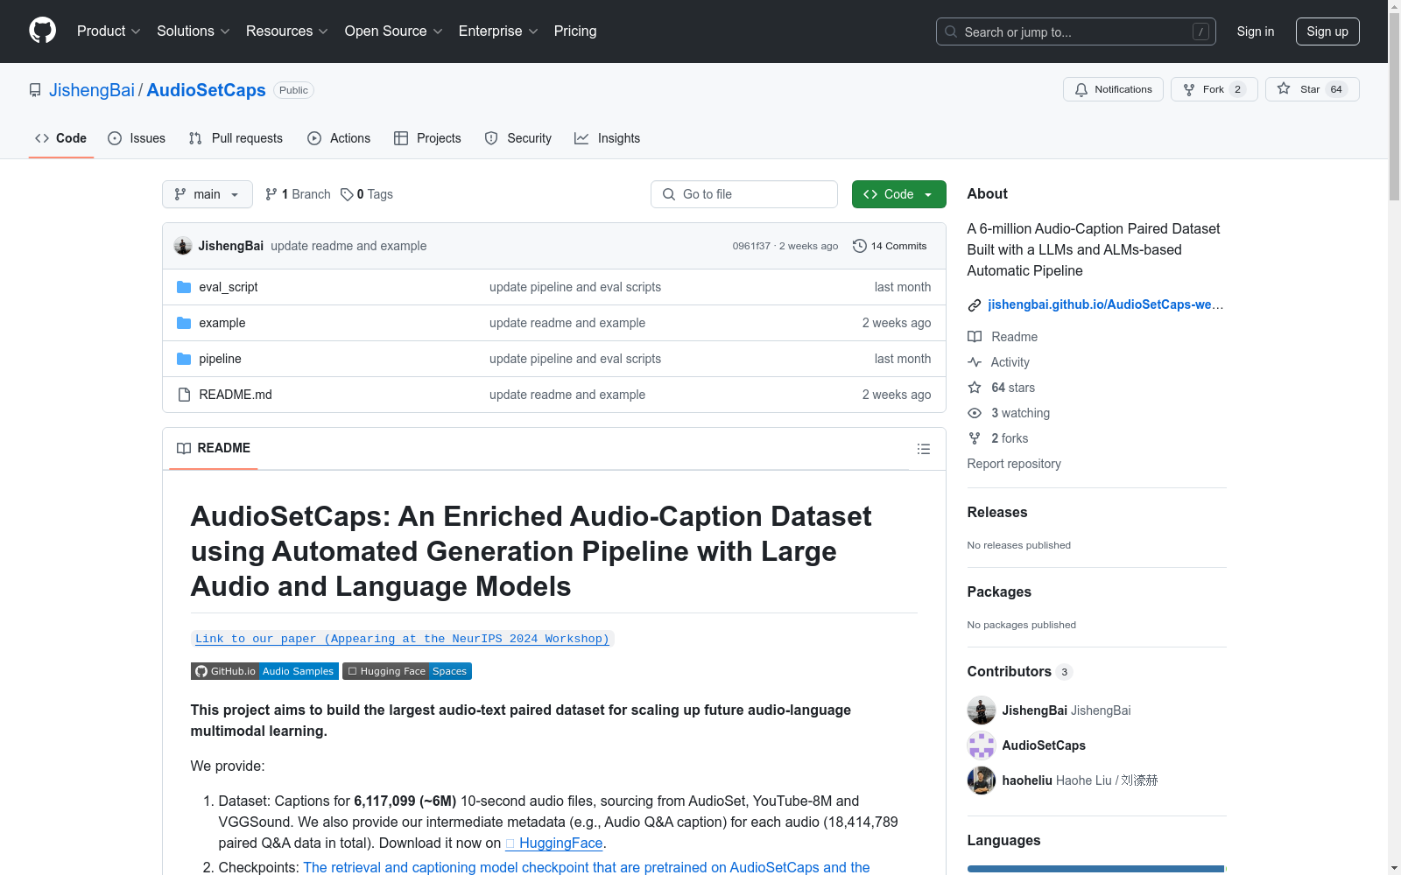Select the Code tab
1401x875 pixels.
(61, 138)
